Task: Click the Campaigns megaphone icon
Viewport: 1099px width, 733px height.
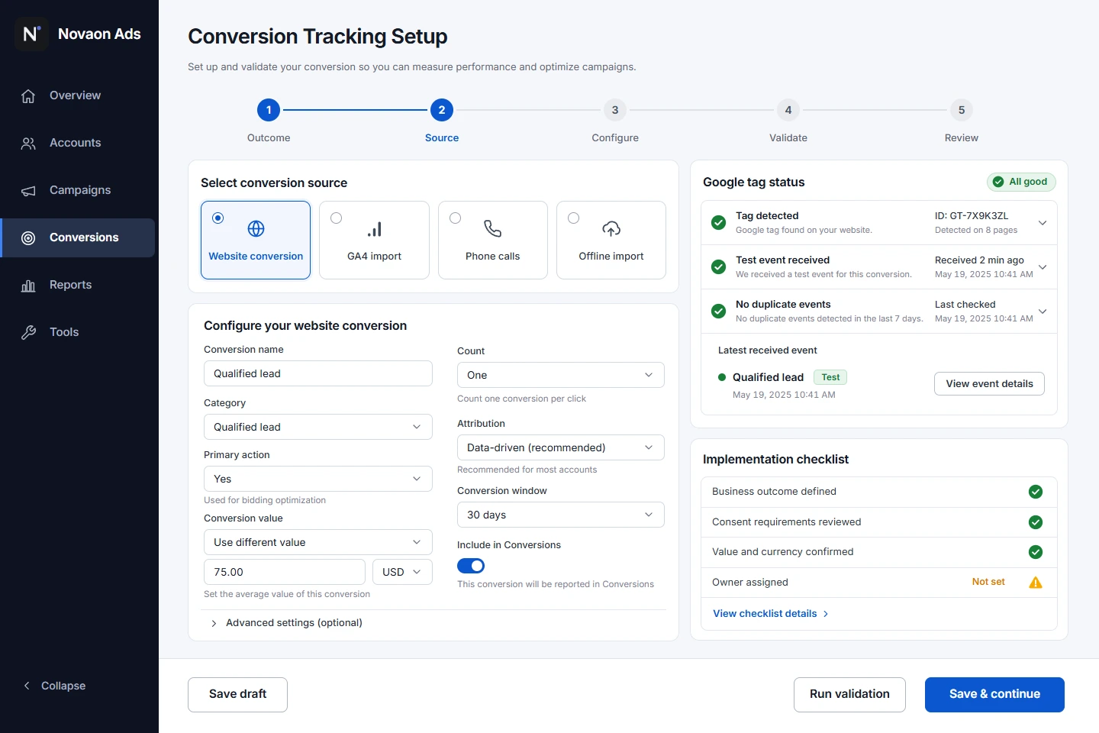Action: (x=28, y=191)
